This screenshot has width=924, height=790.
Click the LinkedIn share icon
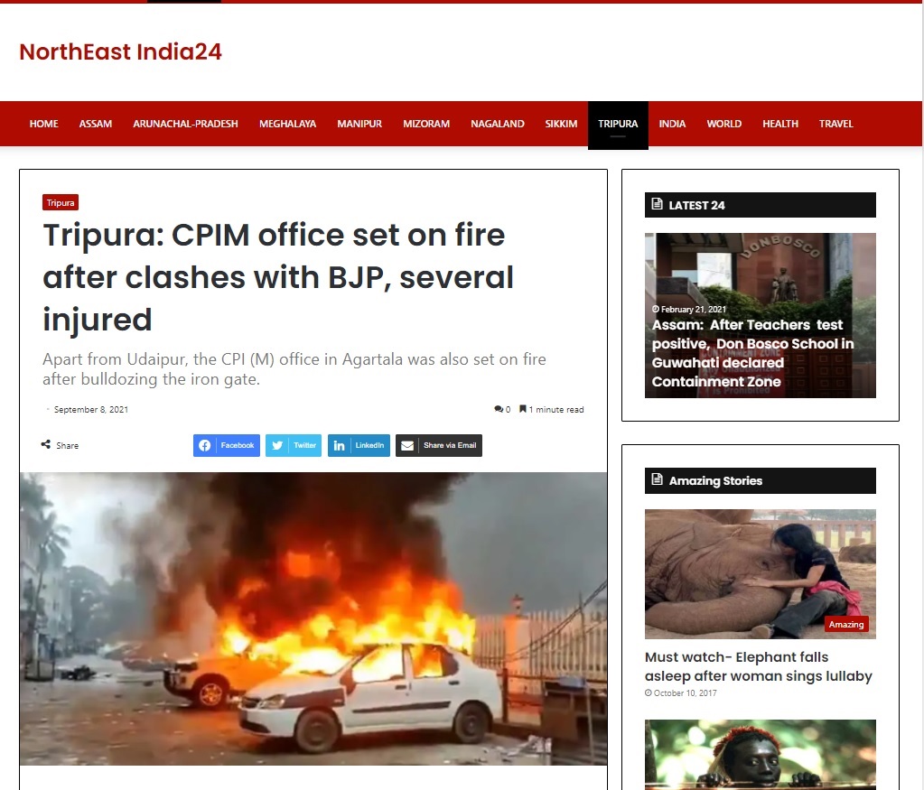pos(340,445)
